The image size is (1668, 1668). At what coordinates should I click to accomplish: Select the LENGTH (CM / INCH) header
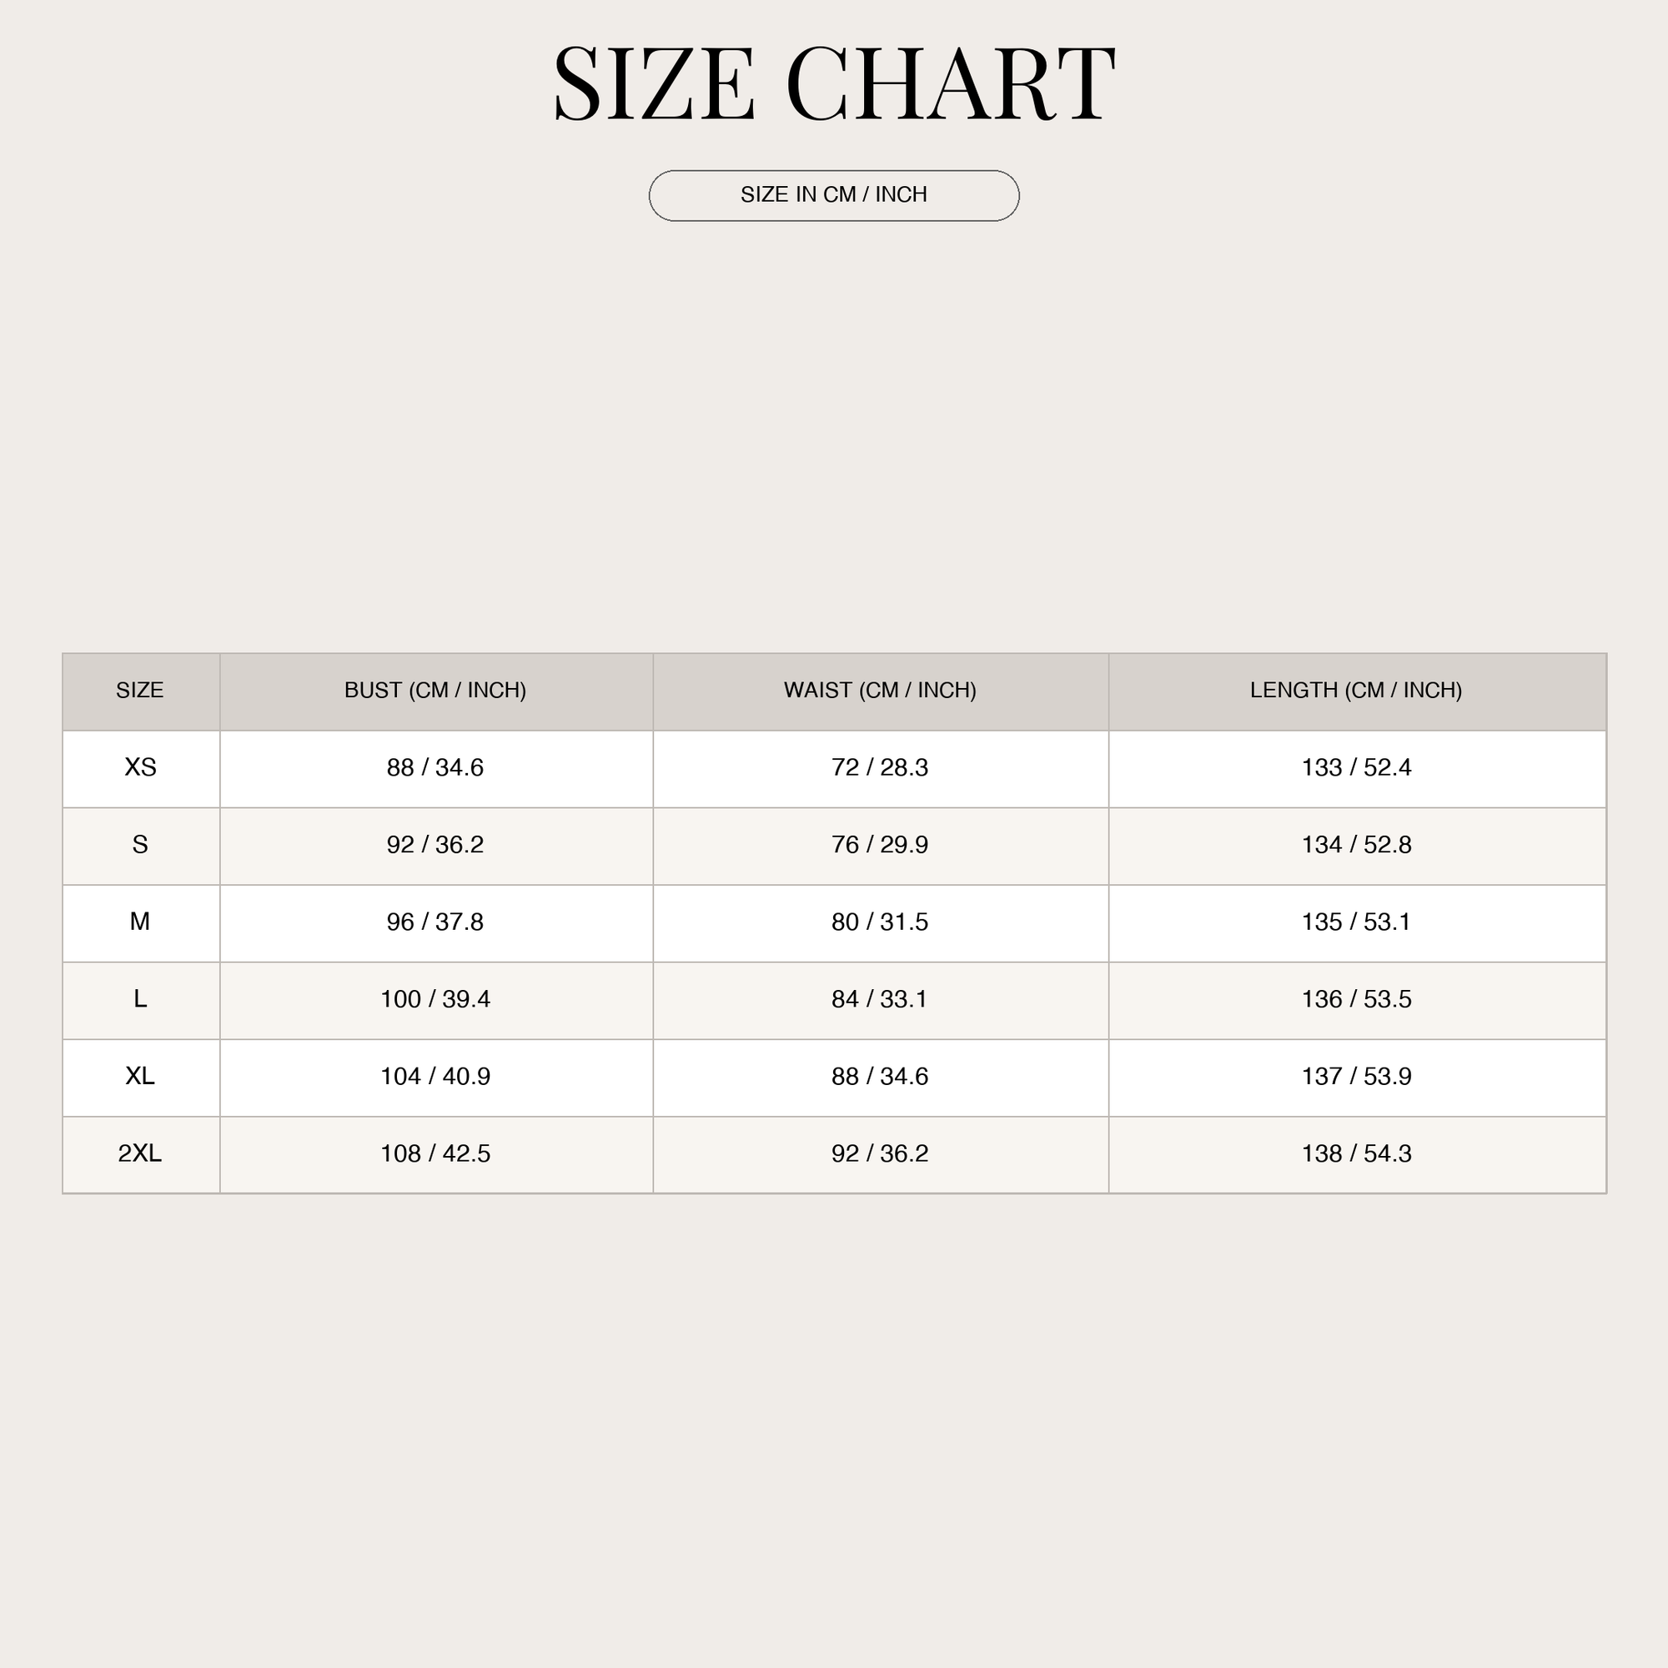[1356, 690]
